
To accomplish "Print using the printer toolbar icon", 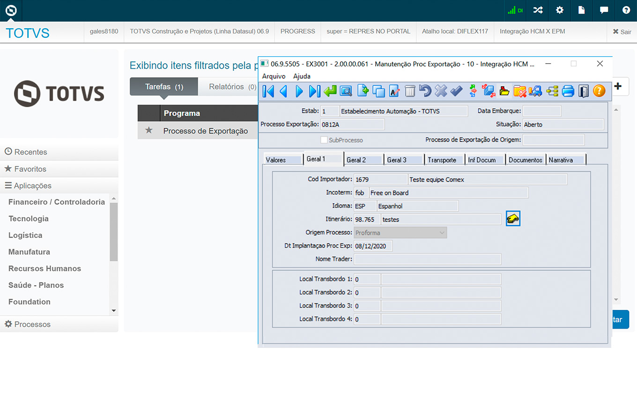I will click(x=568, y=91).
